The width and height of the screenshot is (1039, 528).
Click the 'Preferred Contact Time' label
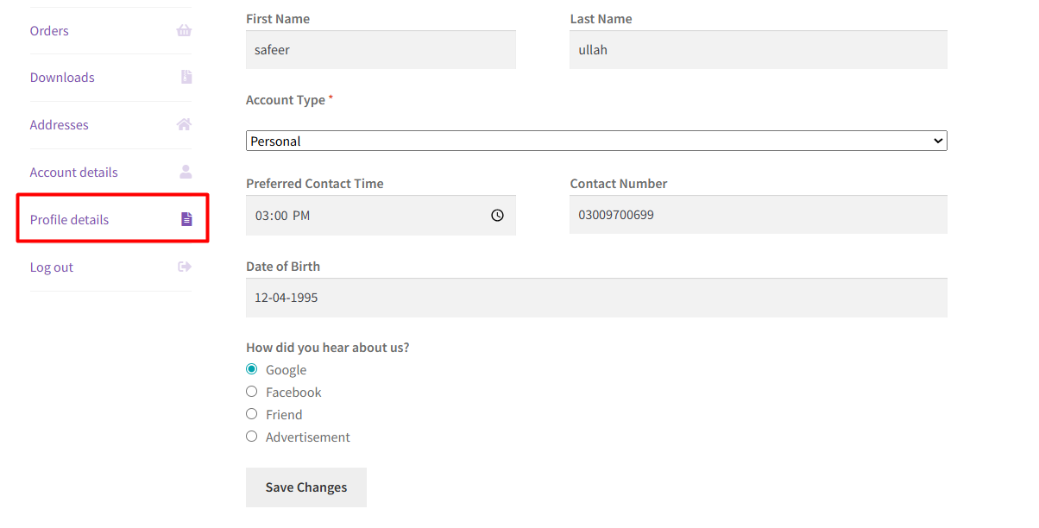click(x=315, y=184)
